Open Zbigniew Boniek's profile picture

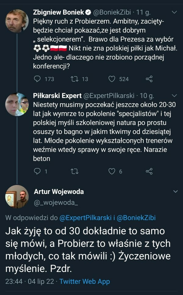pos(17,21)
